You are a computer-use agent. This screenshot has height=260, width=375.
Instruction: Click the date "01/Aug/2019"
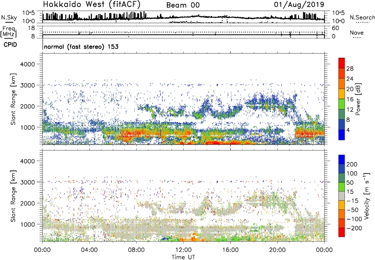299,5
